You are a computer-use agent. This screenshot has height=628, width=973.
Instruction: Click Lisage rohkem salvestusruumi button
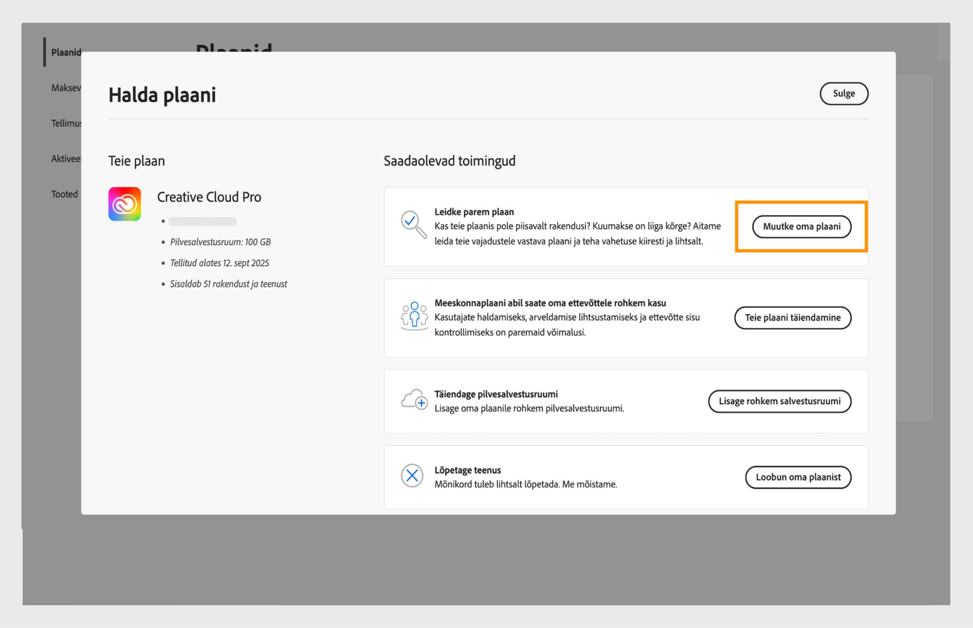coord(779,401)
